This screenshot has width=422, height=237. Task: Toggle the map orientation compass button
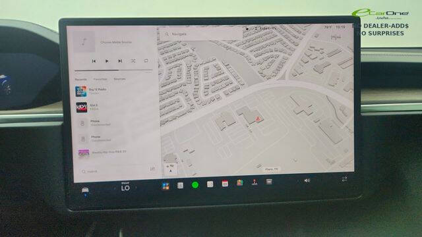171,169
